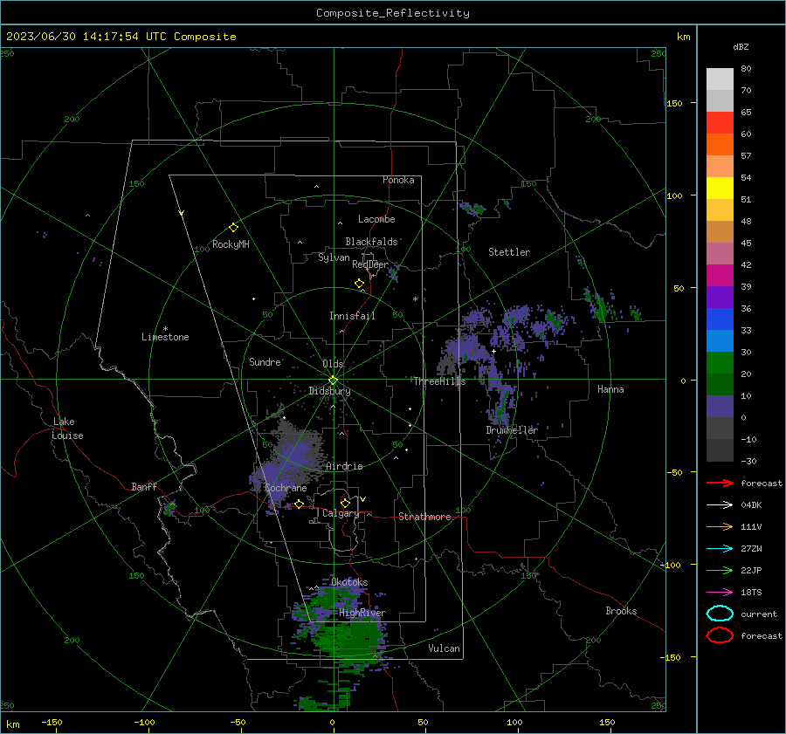Click the red 'forecast' ellipse icon
This screenshot has height=734, width=786.
coord(720,635)
